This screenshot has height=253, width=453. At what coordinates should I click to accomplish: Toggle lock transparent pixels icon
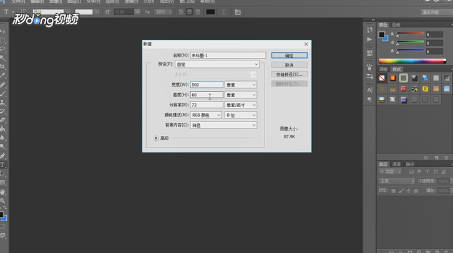393,191
